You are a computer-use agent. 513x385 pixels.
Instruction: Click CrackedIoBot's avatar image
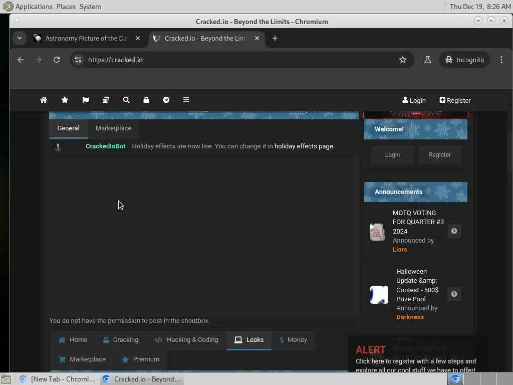click(x=58, y=147)
